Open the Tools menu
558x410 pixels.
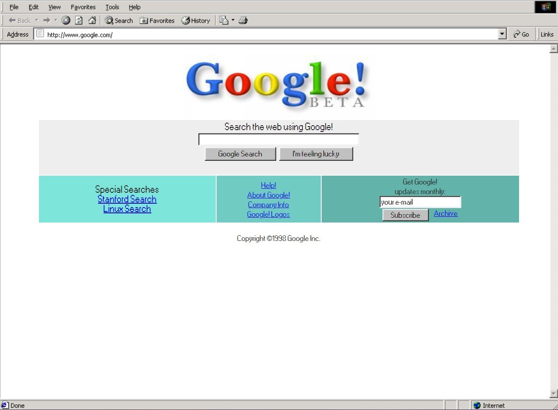coord(112,7)
